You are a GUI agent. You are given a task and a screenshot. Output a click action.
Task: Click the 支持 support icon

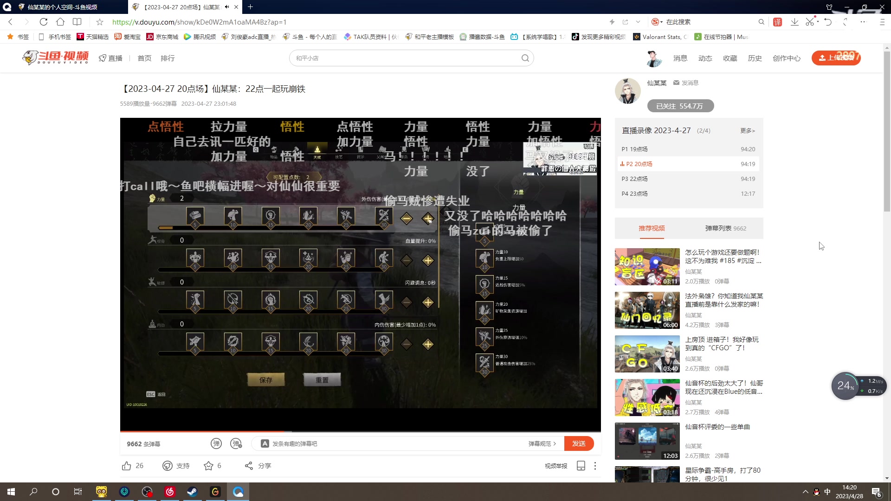167,466
